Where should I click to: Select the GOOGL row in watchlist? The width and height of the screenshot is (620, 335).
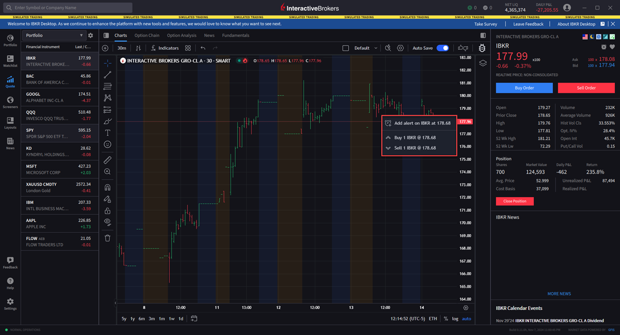coord(60,97)
